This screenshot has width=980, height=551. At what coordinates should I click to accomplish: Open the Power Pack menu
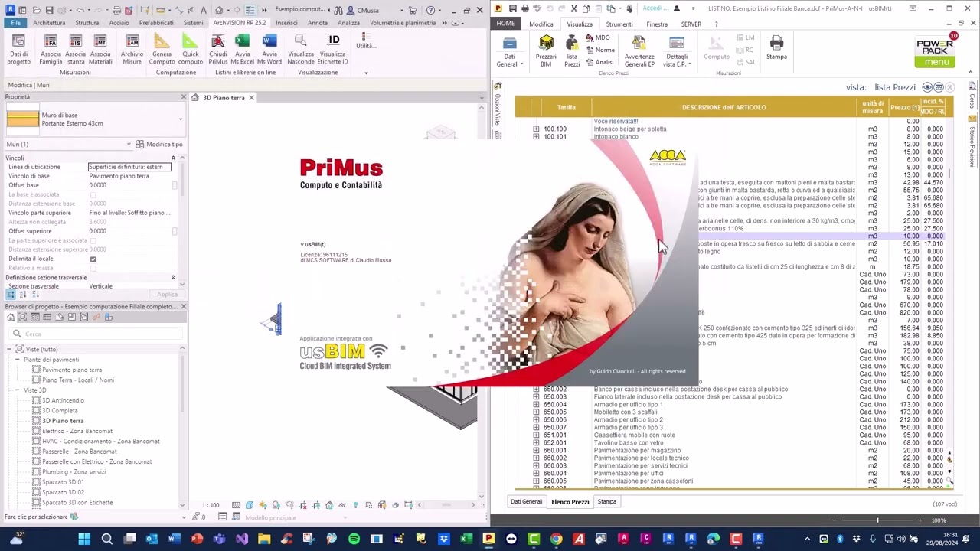tap(936, 51)
